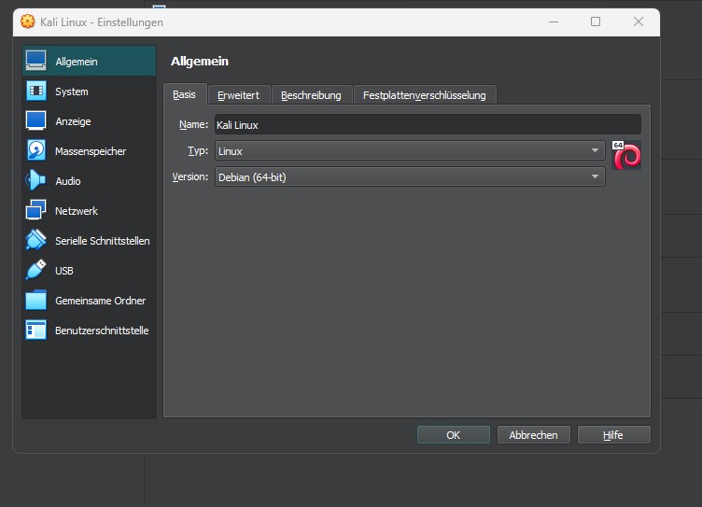
Task: Open the Gemeinsame Ordner folder icon
Action: (x=35, y=300)
